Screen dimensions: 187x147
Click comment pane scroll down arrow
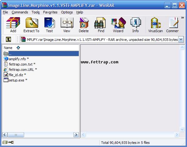pos(182,129)
